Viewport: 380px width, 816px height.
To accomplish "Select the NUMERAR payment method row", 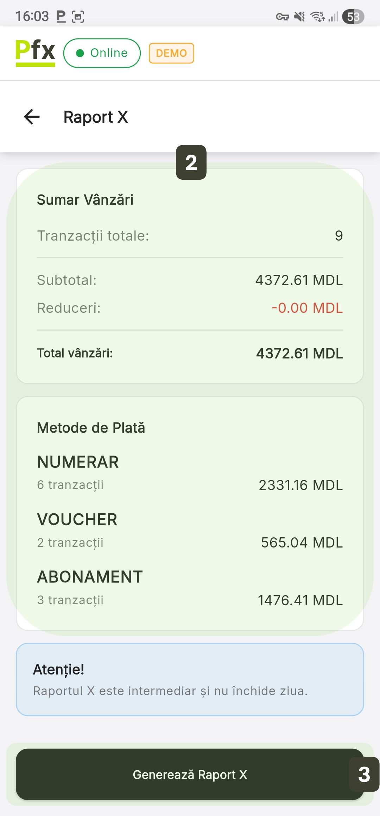I will point(190,473).
